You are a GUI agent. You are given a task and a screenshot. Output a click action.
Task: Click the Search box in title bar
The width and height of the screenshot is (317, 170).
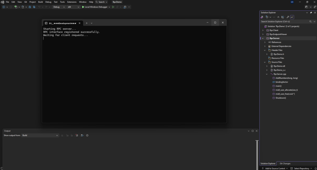click(x=102, y=2)
